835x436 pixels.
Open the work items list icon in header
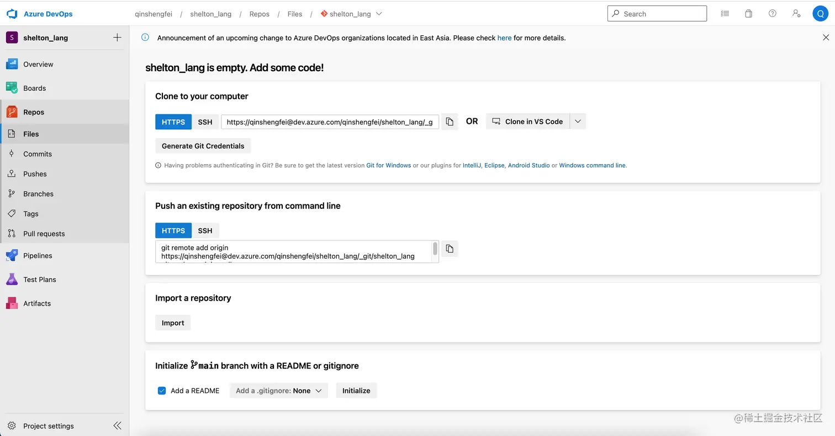(725, 14)
